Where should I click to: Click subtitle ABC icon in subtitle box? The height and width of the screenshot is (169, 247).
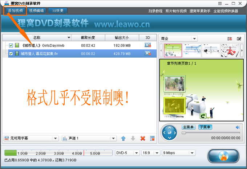tap(7, 138)
